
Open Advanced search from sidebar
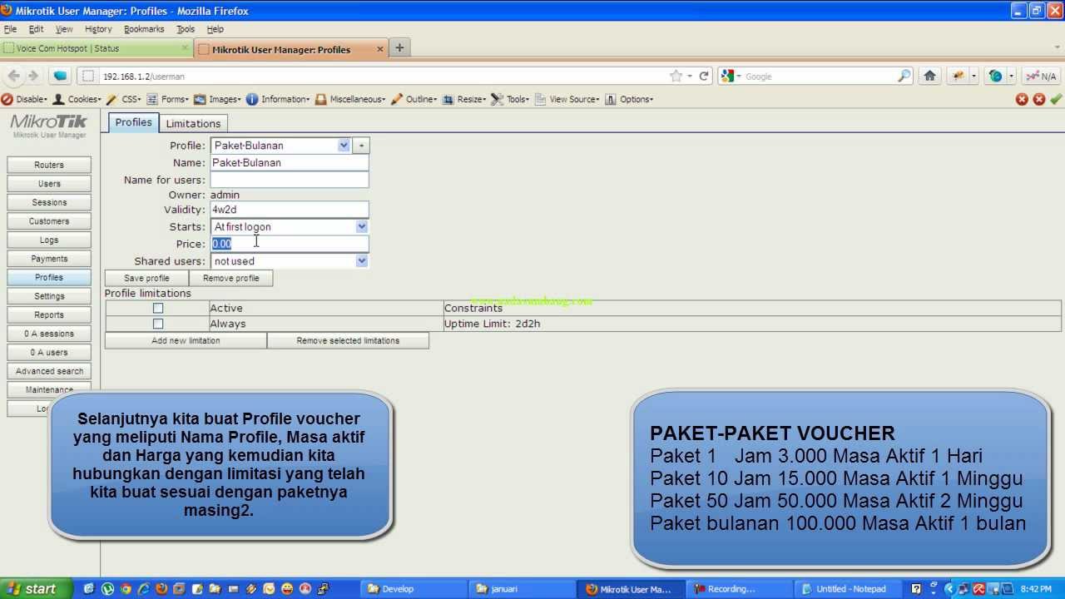click(x=49, y=371)
